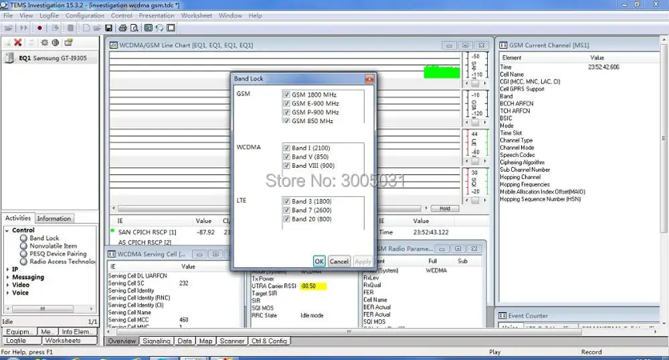Click Cancel in Band Lock dialog
Viewport: 669px width, 360px height.
tap(339, 261)
